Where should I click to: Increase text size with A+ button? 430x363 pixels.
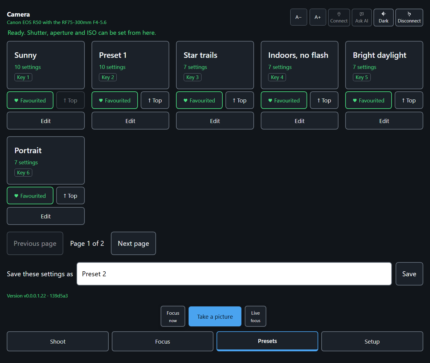point(318,17)
